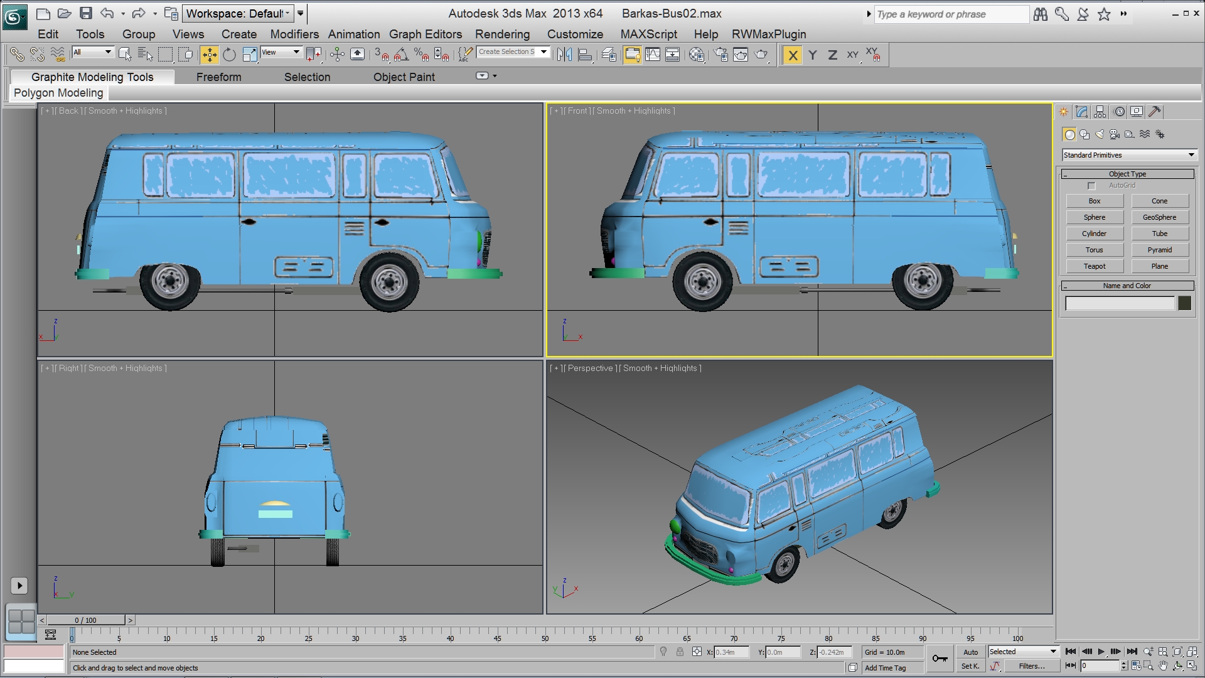The height and width of the screenshot is (678, 1205).
Task: Open the Standard Primitives dropdown
Action: click(x=1129, y=155)
